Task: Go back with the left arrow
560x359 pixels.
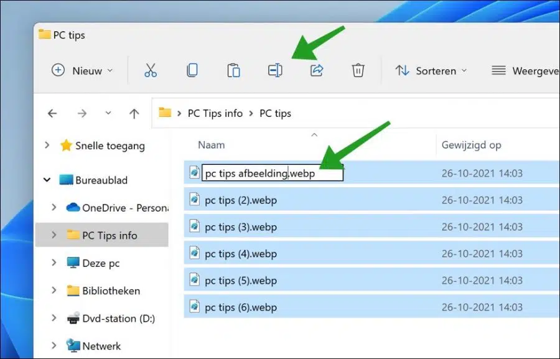Action: click(x=52, y=114)
